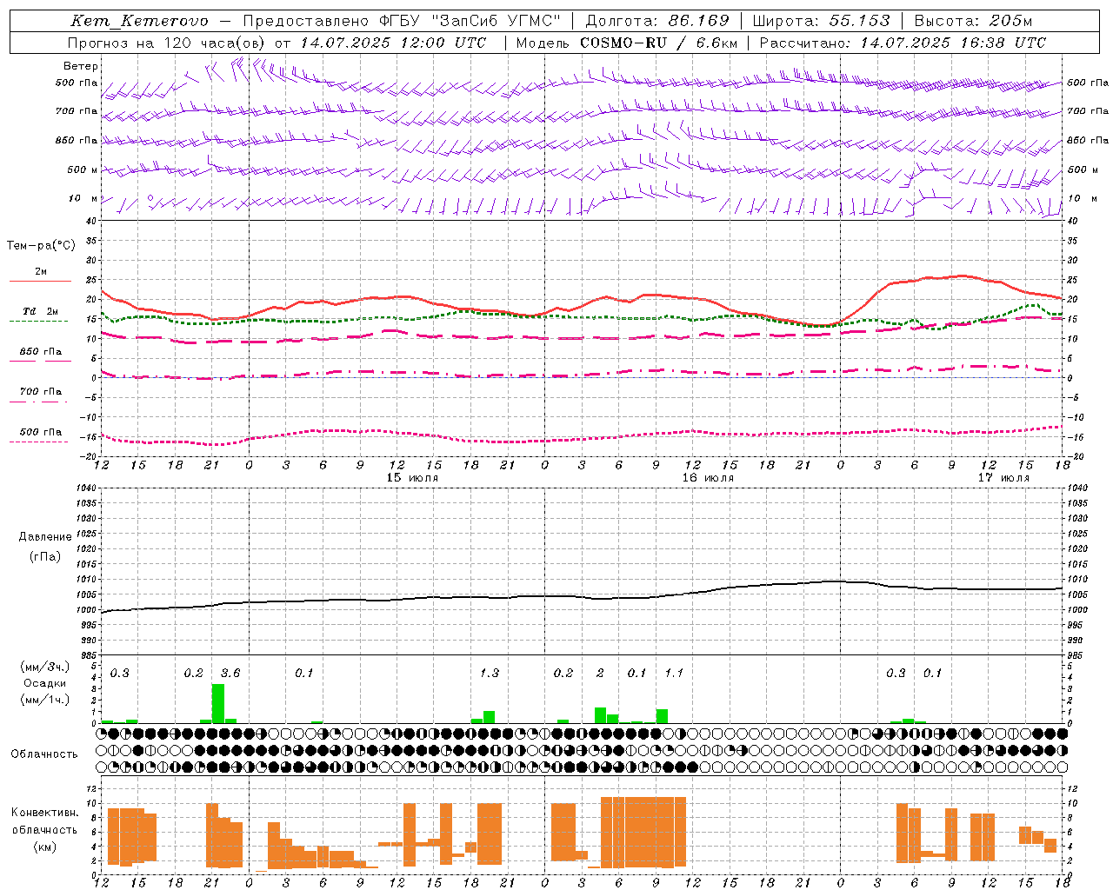Screen dimensions: 1113x890
Task: Click the '2м' temperature legend entry
Action: (41, 271)
